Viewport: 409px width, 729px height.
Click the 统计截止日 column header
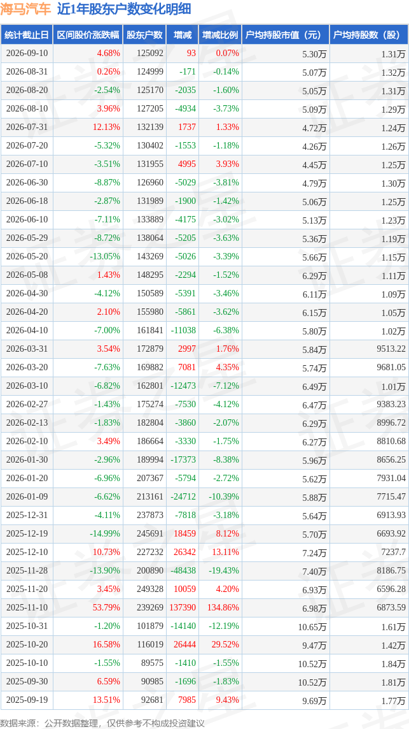coord(27,35)
